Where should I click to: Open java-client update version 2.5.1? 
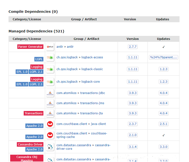point(164,124)
